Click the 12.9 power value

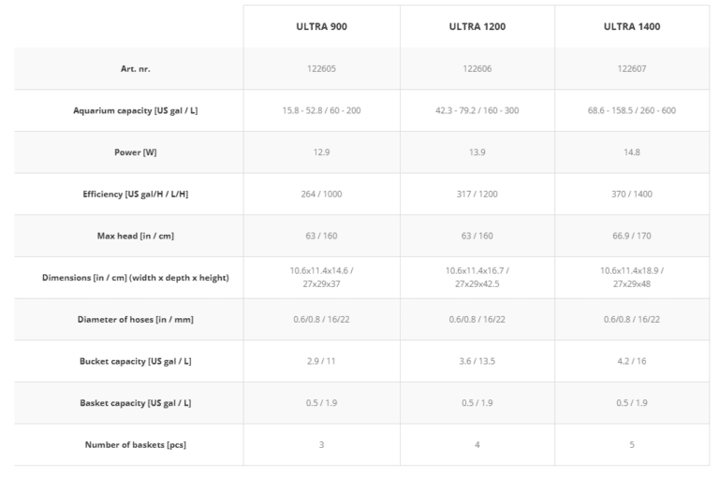point(321,152)
